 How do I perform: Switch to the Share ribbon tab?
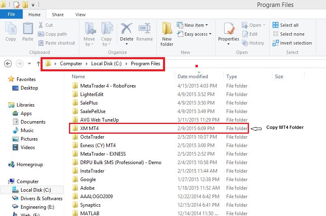tap(58, 15)
